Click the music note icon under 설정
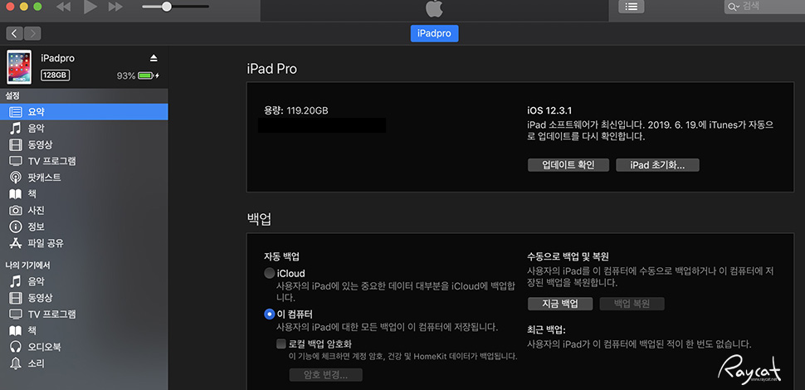The width and height of the screenshot is (805, 390). coord(16,129)
